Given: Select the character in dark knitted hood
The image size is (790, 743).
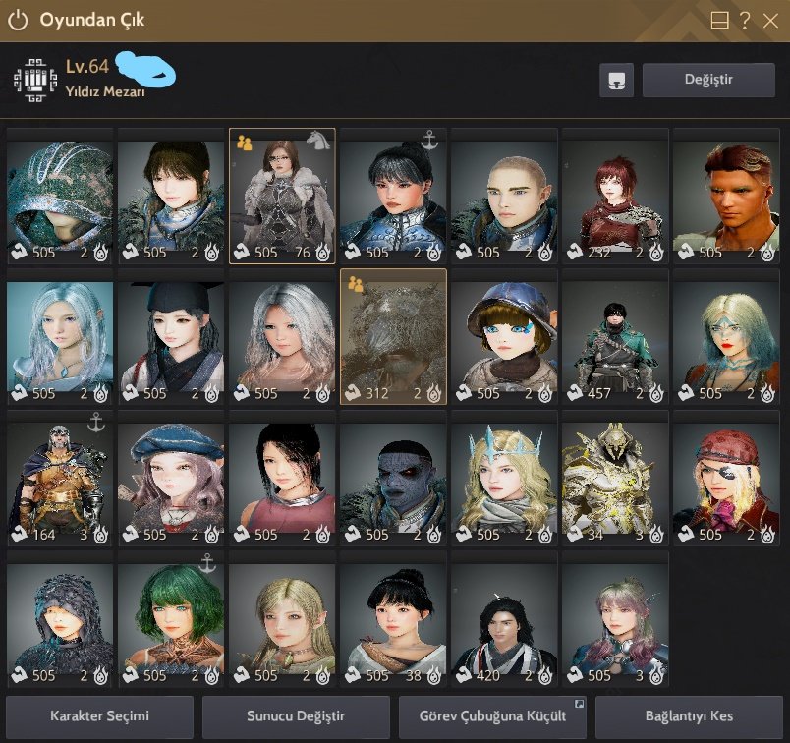Looking at the screenshot, I should tap(60, 619).
